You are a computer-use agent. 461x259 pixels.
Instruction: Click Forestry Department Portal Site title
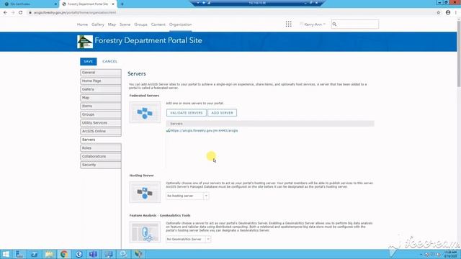tap(148, 40)
